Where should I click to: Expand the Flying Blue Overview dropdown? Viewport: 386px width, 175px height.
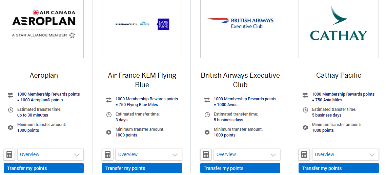pos(148,155)
